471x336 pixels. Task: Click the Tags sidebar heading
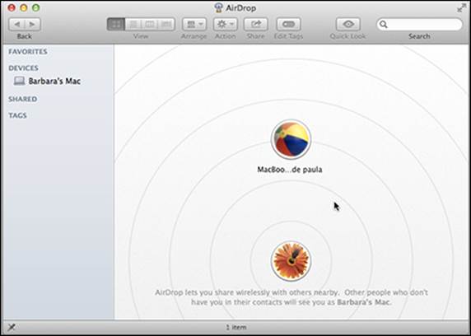(18, 115)
